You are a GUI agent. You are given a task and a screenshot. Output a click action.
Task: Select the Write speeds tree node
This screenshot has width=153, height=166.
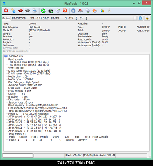click(16, 68)
